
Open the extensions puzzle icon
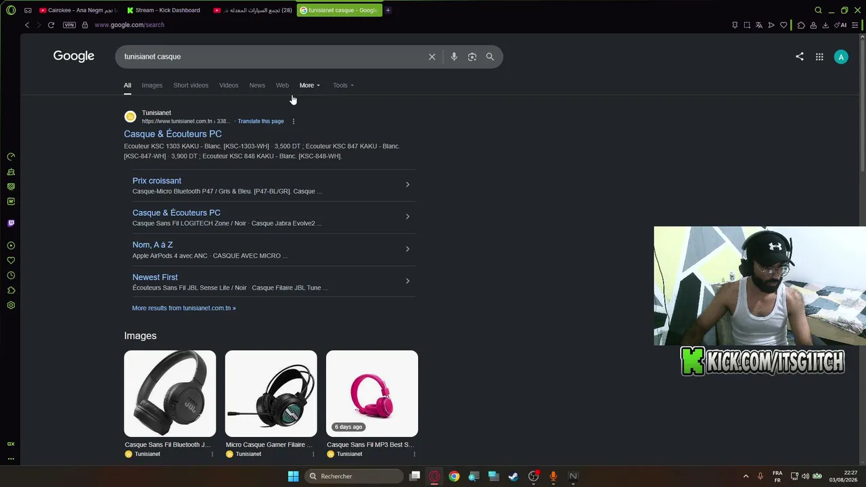pyautogui.click(x=801, y=25)
